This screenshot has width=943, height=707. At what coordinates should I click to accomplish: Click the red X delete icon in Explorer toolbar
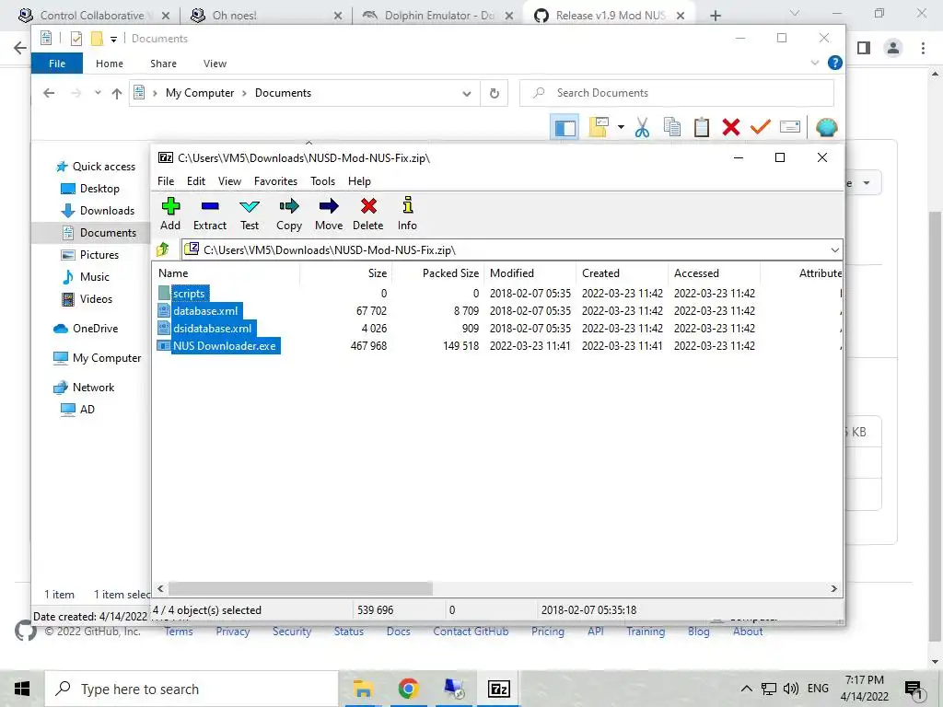coord(730,127)
